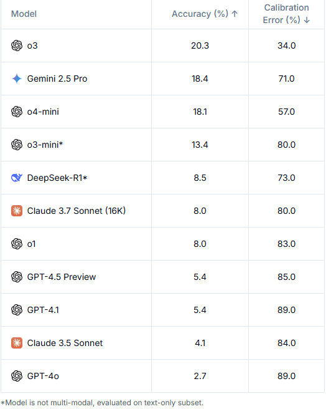Click the OpenAI icon beside o1

point(17,244)
